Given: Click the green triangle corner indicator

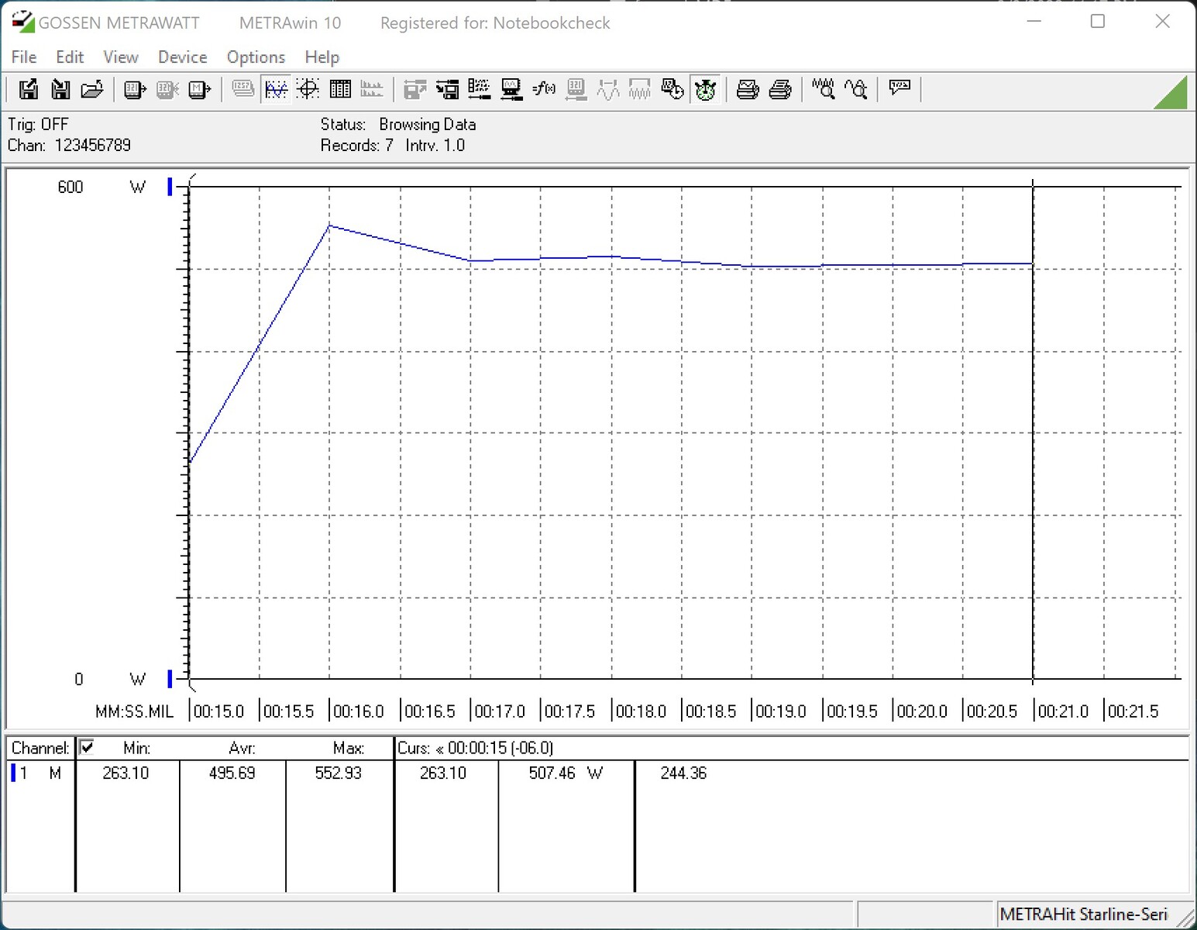Looking at the screenshot, I should (1175, 96).
